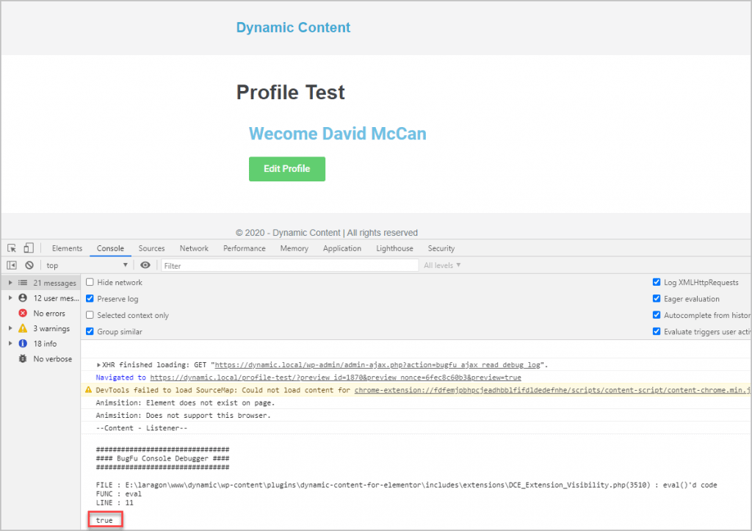This screenshot has height=531, width=752.
Task: Select the red No errors icon
Action: [23, 313]
